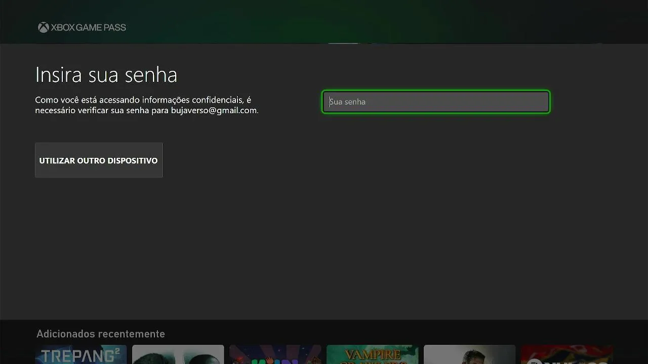Open the Vampire Survivors game thumbnail

click(373, 354)
